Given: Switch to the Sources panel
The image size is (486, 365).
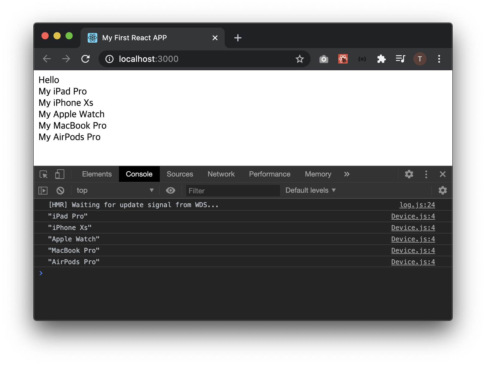Looking at the screenshot, I should click(x=180, y=174).
